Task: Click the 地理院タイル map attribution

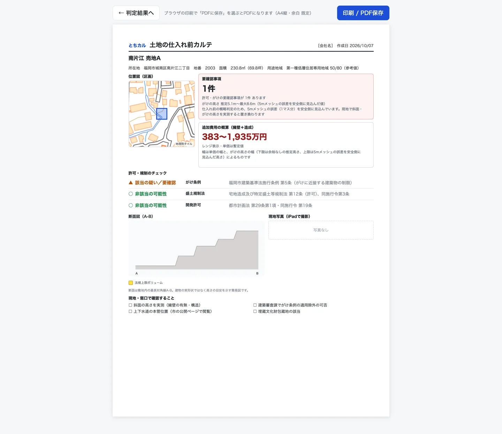Action: 184,144
